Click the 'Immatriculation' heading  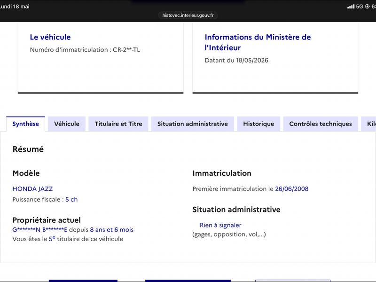[x=222, y=173]
